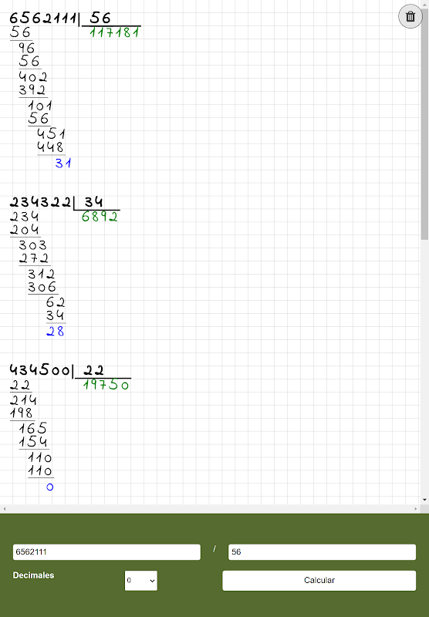Screen dimensions: 429x617
Task: Click the horizontal scrollbar track
Action: (210, 509)
